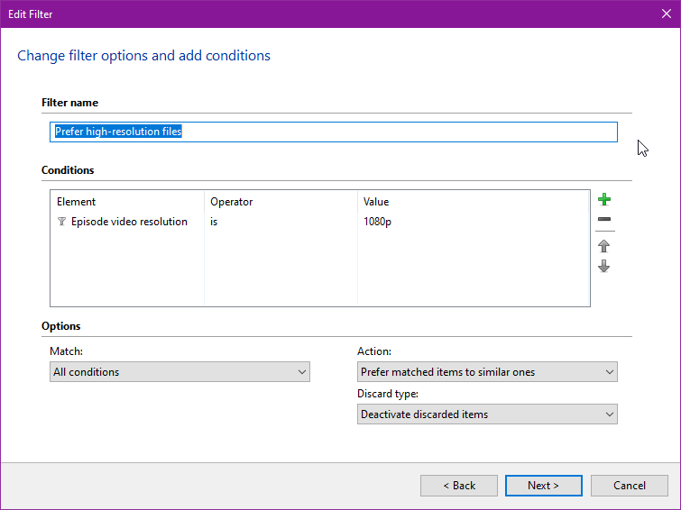
Task: Click the 'is' operator cell
Action: pos(214,222)
